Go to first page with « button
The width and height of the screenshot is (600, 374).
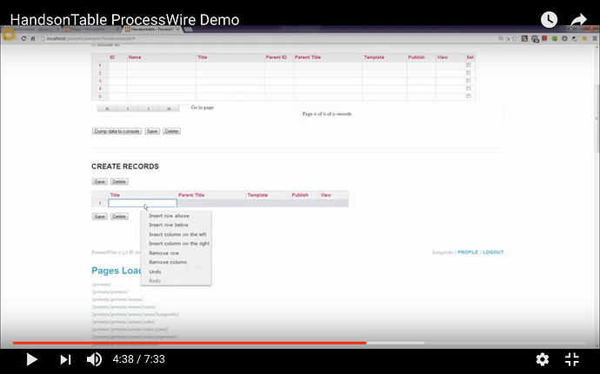click(107, 108)
